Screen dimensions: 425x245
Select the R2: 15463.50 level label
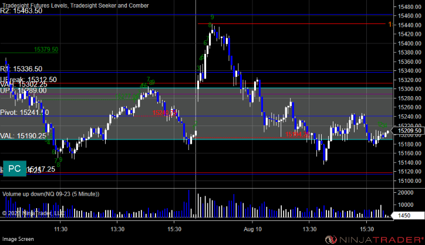[x=21, y=11]
